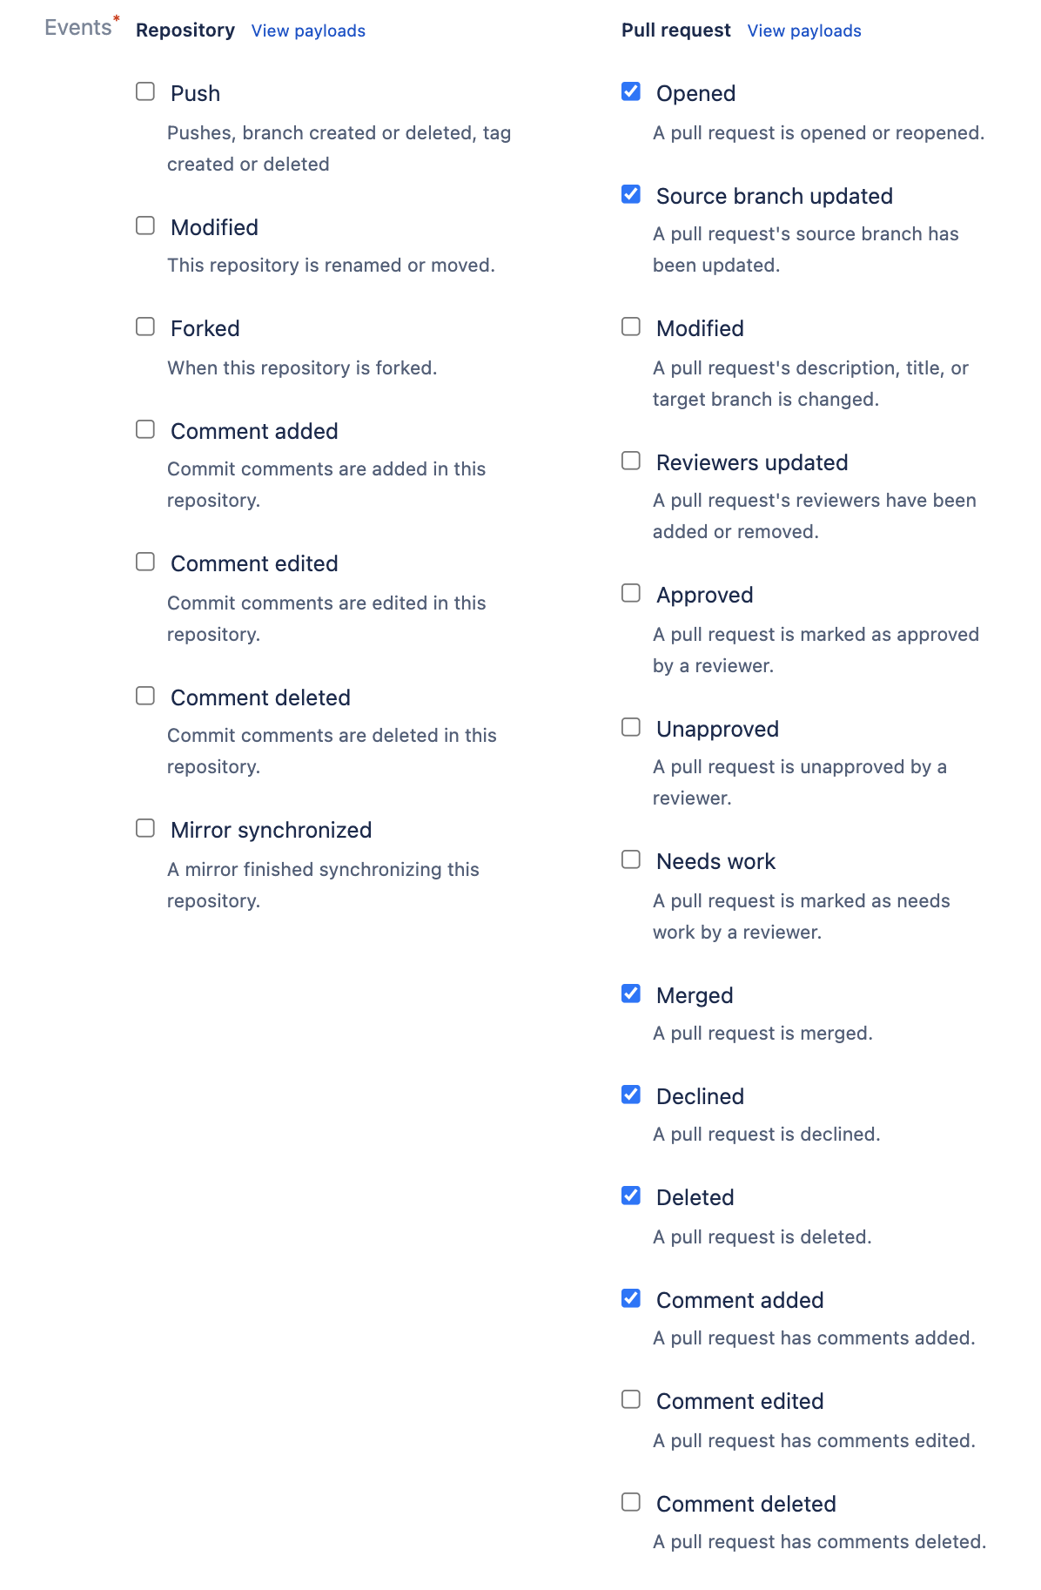The height and width of the screenshot is (1590, 1041).
Task: Check Comment deleted under Repository
Action: (144, 694)
